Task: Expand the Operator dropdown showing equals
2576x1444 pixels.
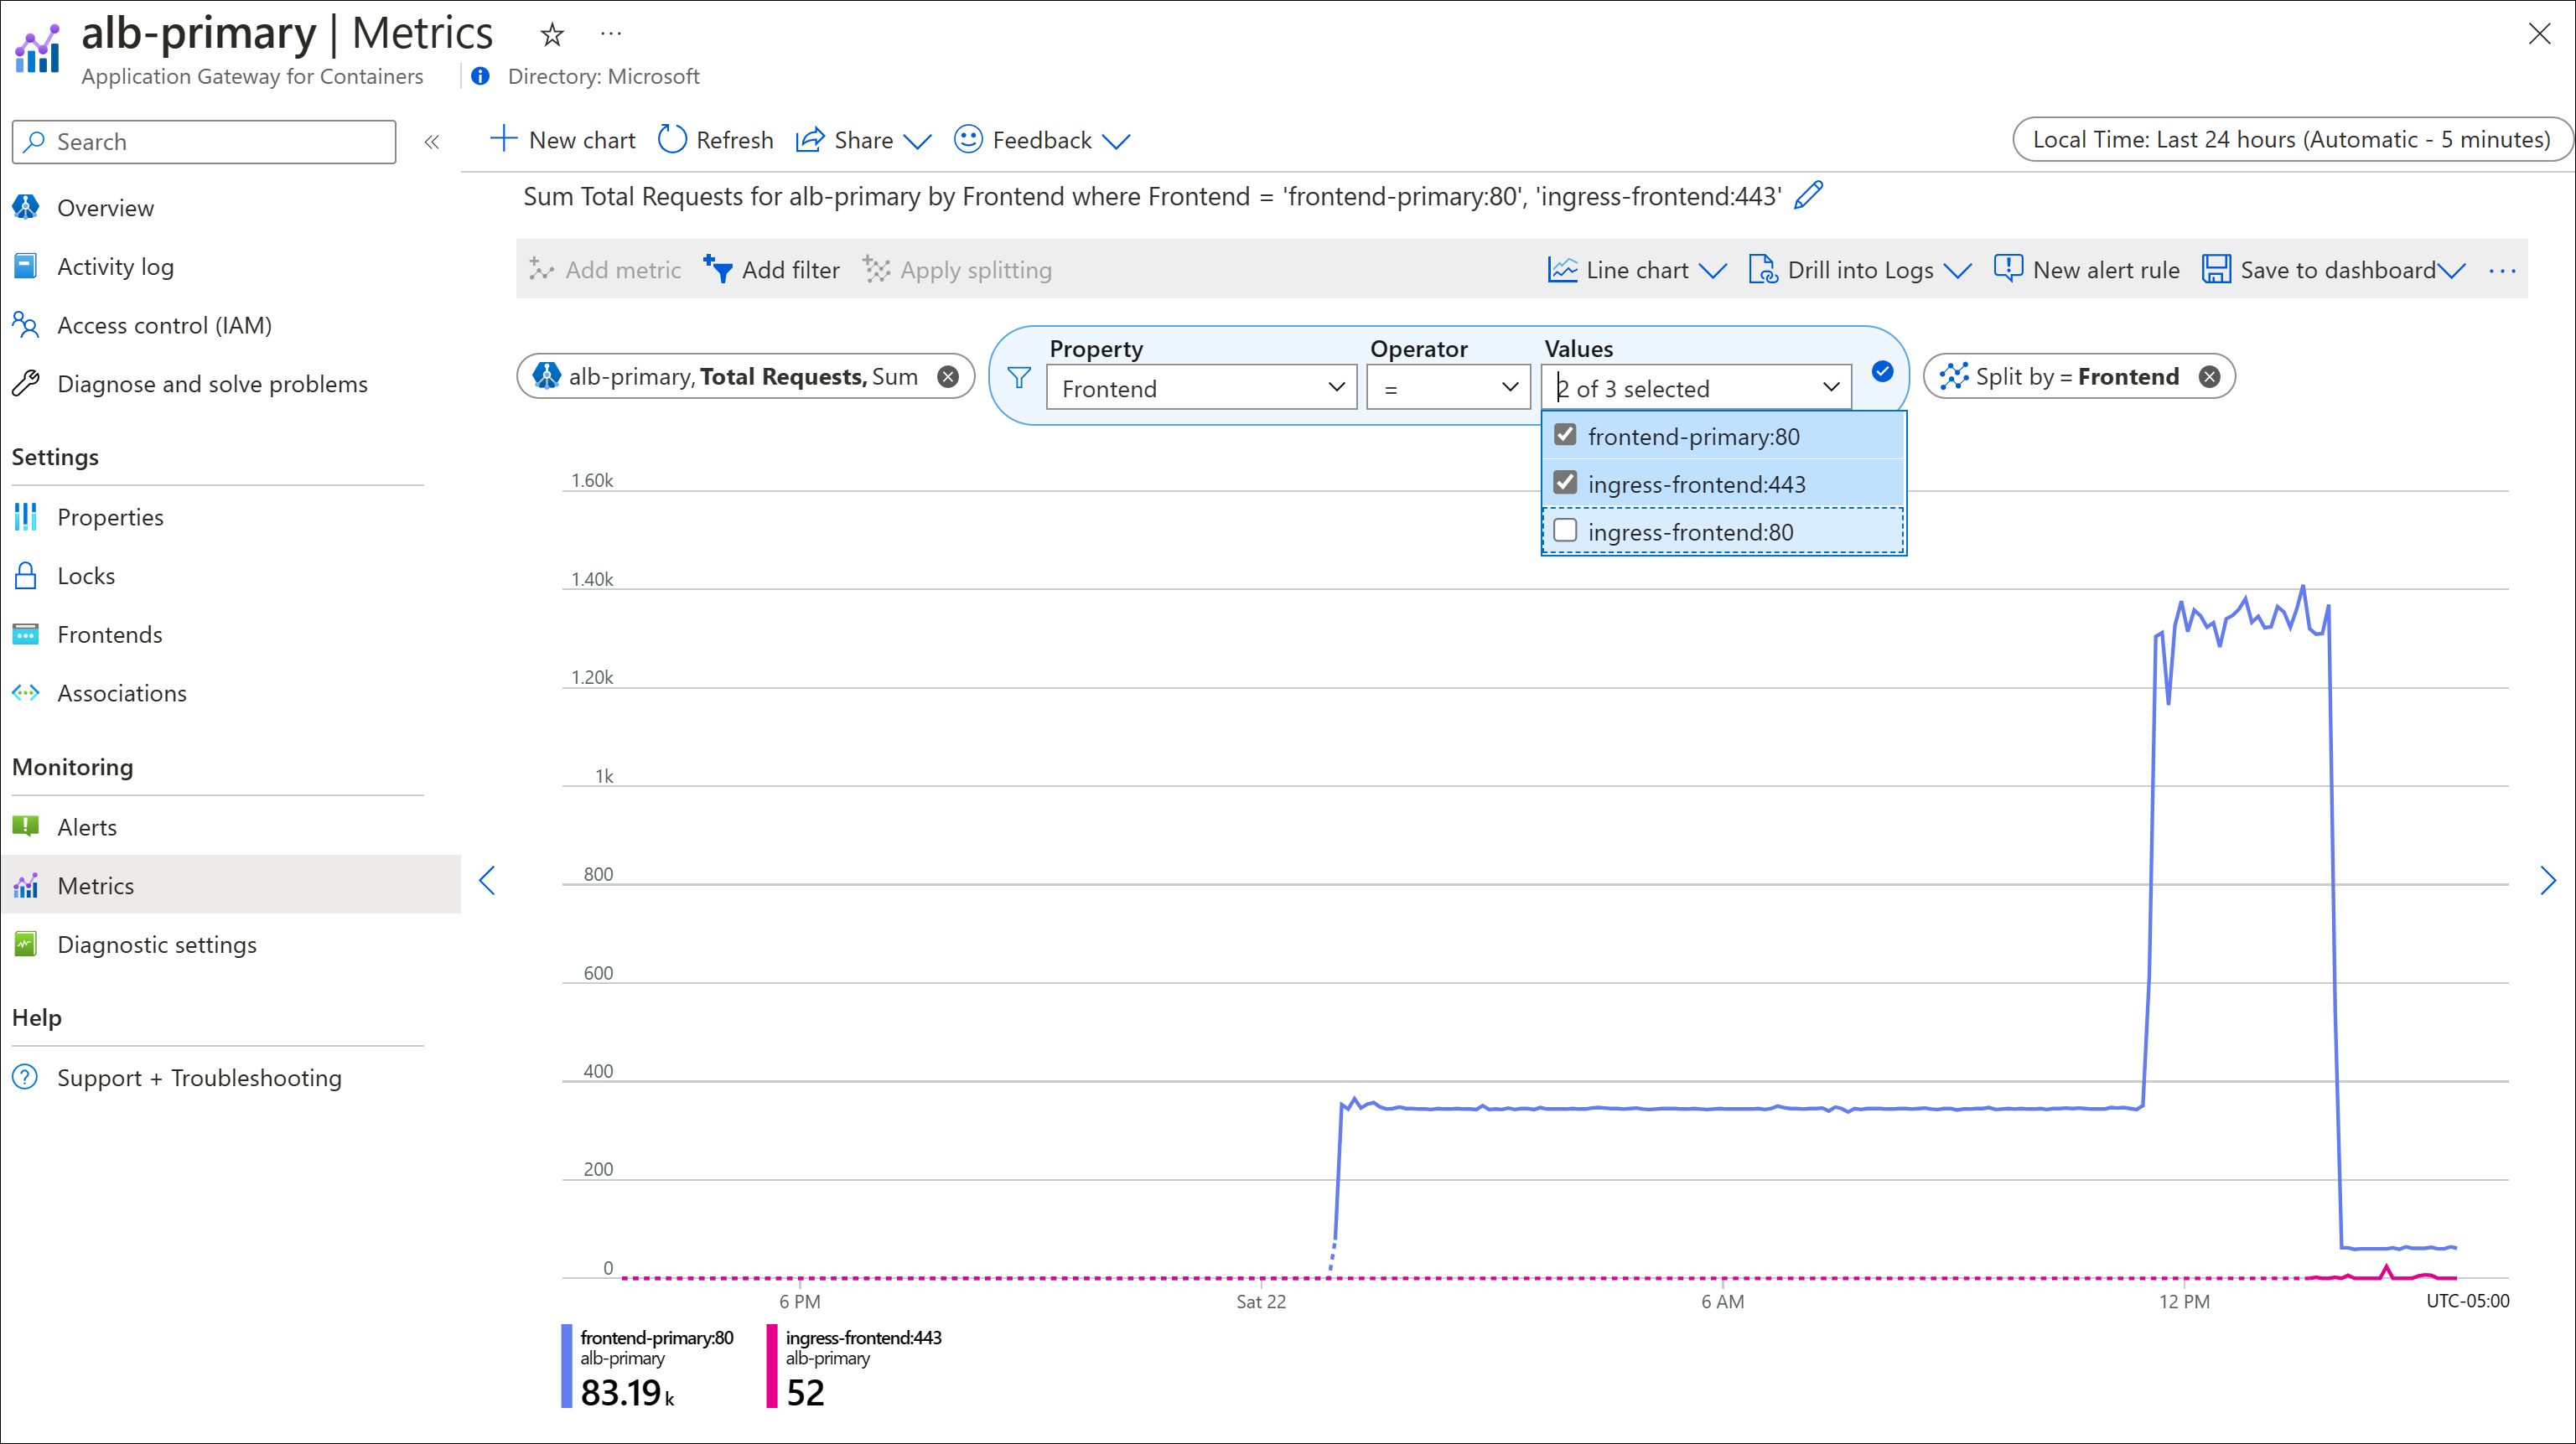Action: [1443, 387]
